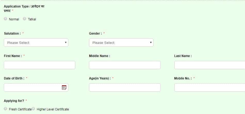This screenshot has width=245, height=114.
Task: Select the Tatkal application type
Action: tap(25, 19)
